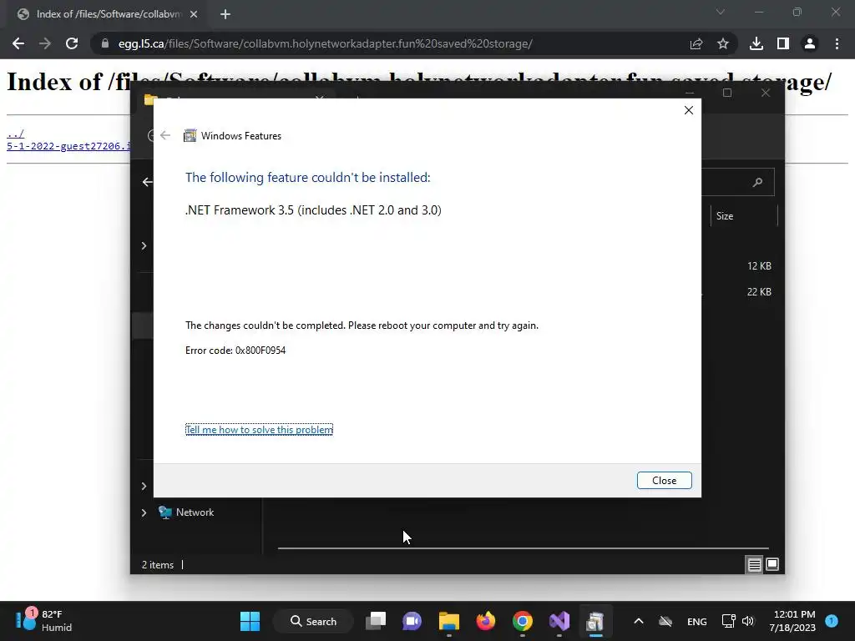Dismiss Windows Features dialog via X icon
Screen dimensions: 855x641
tap(688, 110)
